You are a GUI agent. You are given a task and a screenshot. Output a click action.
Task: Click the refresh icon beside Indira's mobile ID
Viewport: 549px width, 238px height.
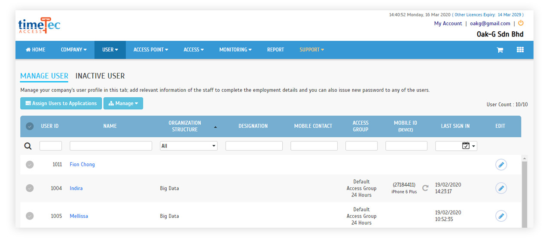(x=425, y=188)
